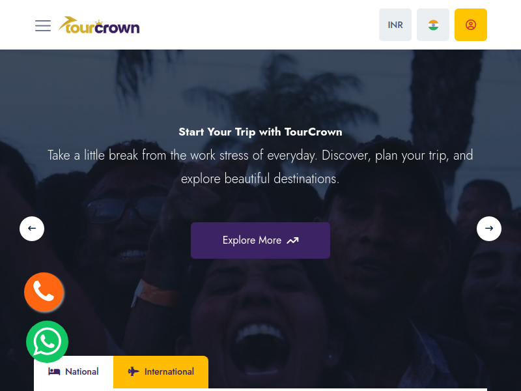This screenshot has width=521, height=391.
Task: Switch to the National tab
Action: tap(74, 371)
